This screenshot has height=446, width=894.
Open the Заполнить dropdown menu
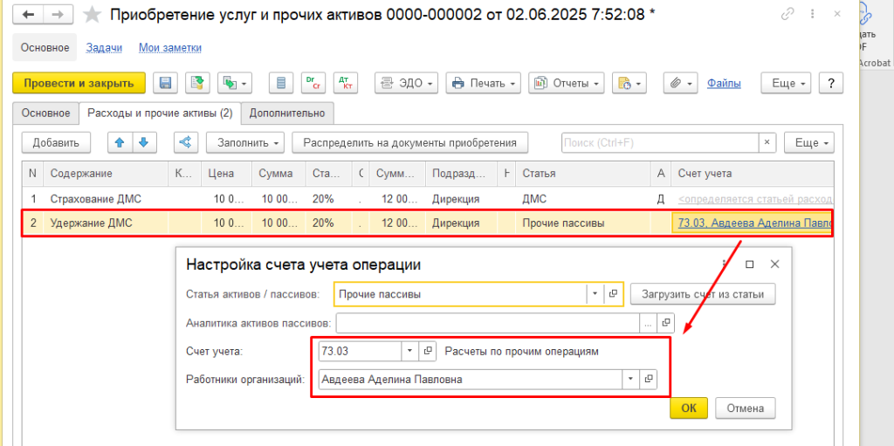244,142
